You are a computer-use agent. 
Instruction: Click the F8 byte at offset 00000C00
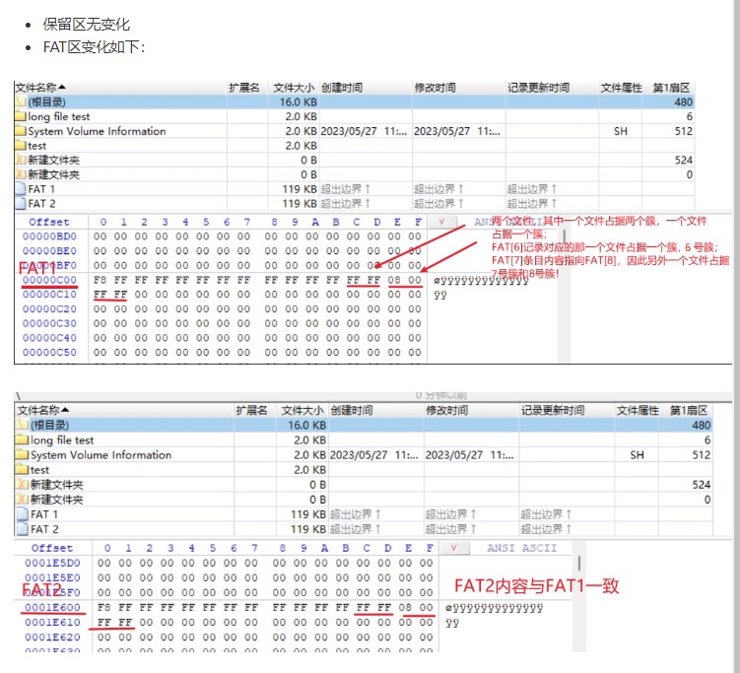[101, 280]
